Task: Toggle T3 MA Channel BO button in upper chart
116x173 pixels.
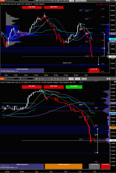Action: click(22, 71)
